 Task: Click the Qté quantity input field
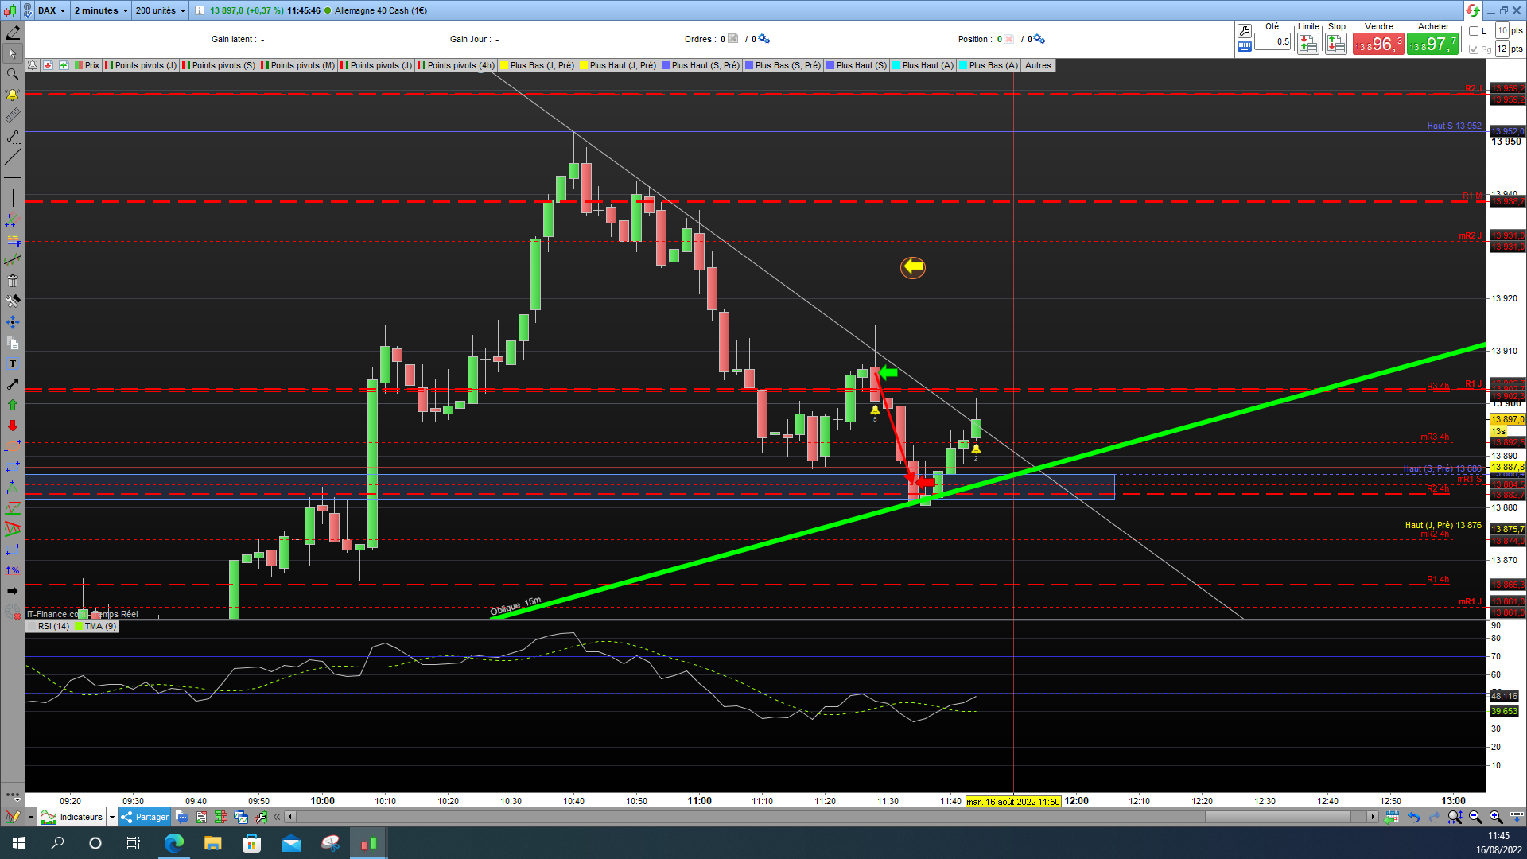pyautogui.click(x=1272, y=41)
